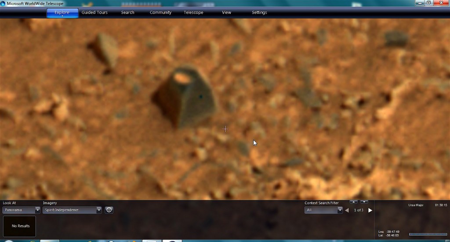This screenshot has height=242, width=450.
Task: Expand the Context Search Filter dropdown
Action: click(x=340, y=210)
